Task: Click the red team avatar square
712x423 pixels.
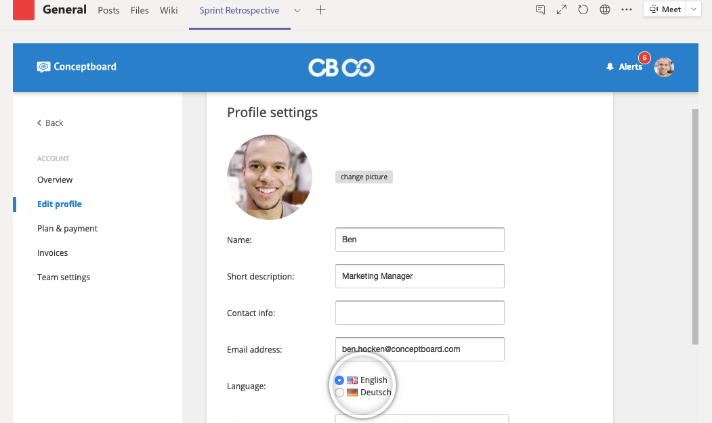Action: tap(24, 10)
